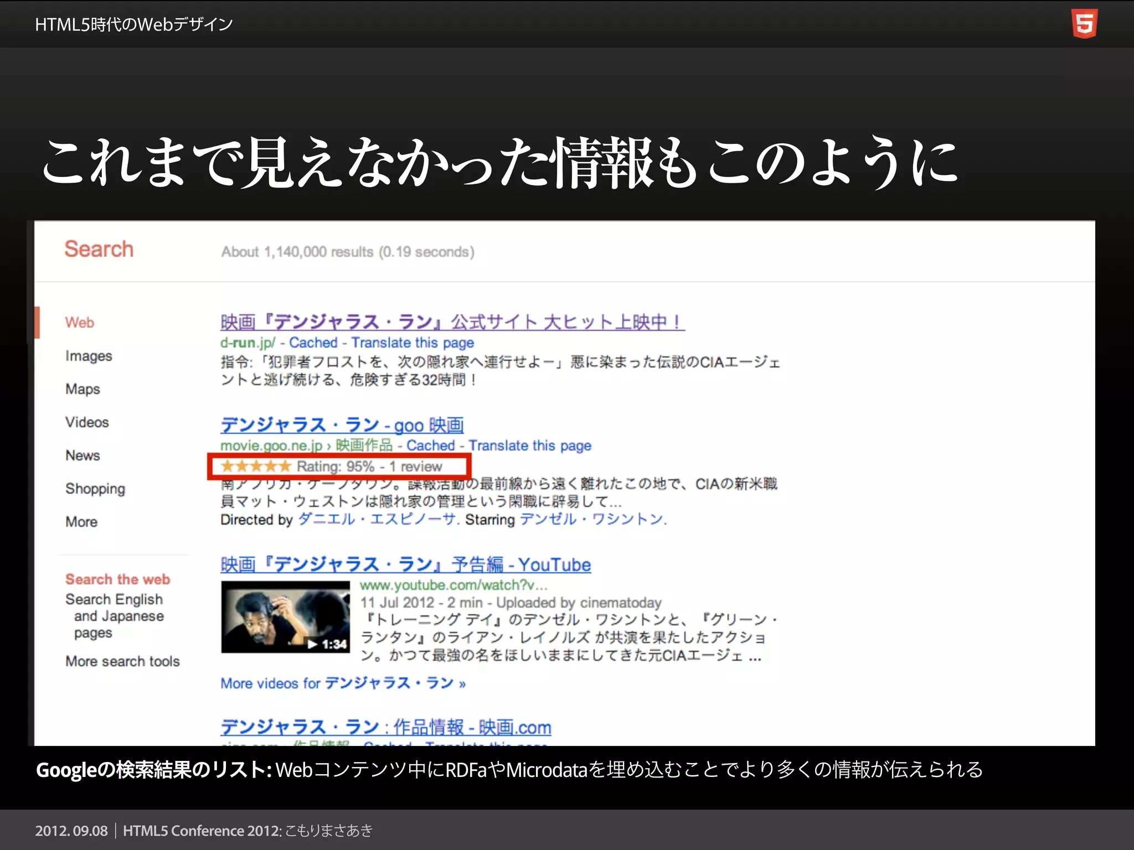Play the YouTube trailer video thumbnail
Viewport: 1134px width, 850px height.
click(x=285, y=616)
